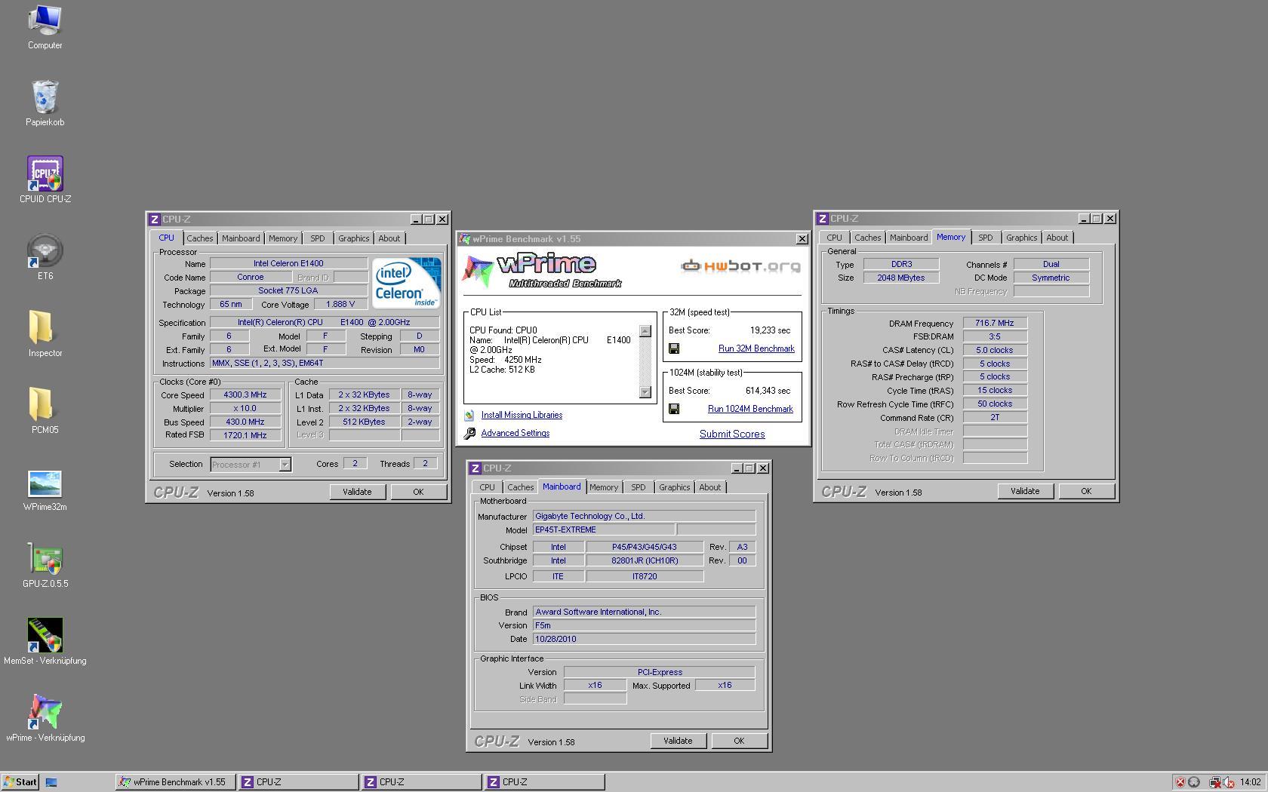Image resolution: width=1268 pixels, height=792 pixels.
Task: Click the taskbar clock showing 14:02
Action: click(1250, 782)
